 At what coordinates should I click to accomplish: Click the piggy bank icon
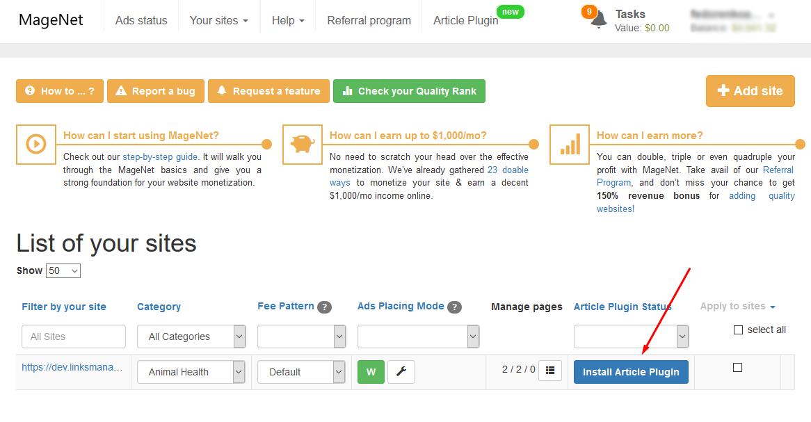tap(303, 145)
